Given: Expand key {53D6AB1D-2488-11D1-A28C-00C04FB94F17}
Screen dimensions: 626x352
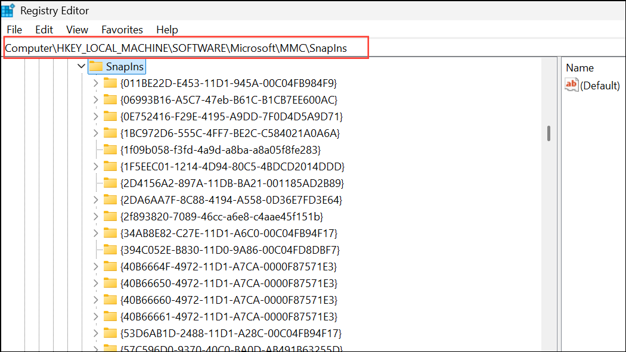Looking at the screenshot, I should pyautogui.click(x=96, y=334).
